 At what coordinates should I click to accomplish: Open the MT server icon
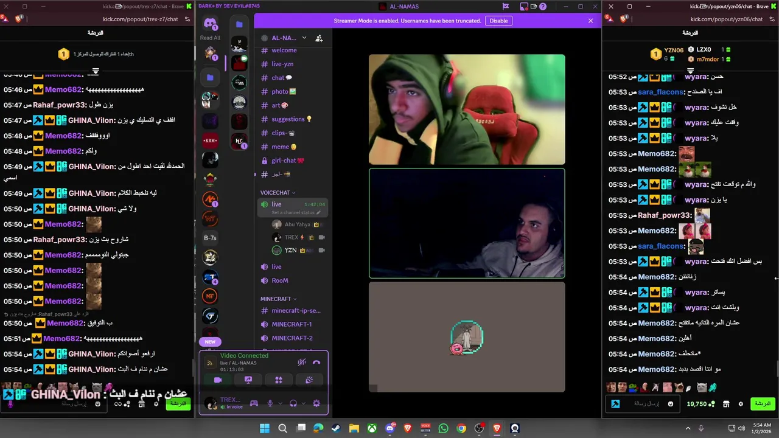tap(210, 296)
